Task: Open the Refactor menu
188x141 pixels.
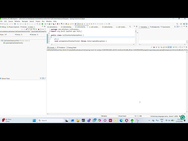Action: point(17,21)
